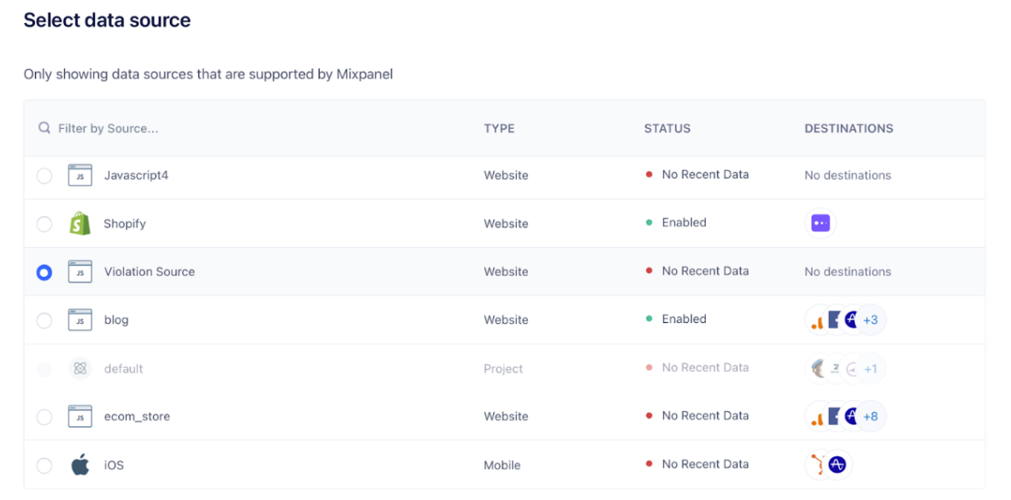Click the STATUS column header
Screen dimensions: 1011x500
click(x=667, y=128)
